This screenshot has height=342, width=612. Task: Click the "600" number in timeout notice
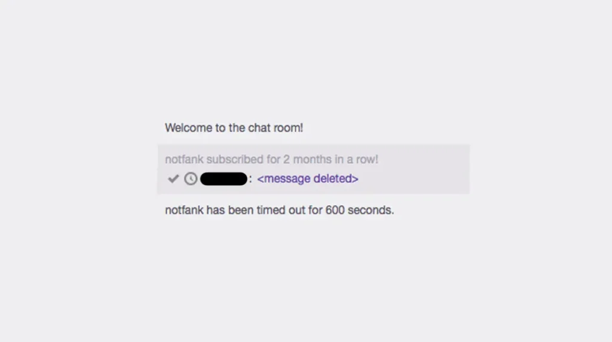click(x=335, y=210)
